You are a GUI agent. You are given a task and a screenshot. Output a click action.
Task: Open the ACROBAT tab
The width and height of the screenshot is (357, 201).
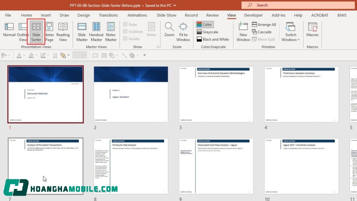(x=320, y=15)
